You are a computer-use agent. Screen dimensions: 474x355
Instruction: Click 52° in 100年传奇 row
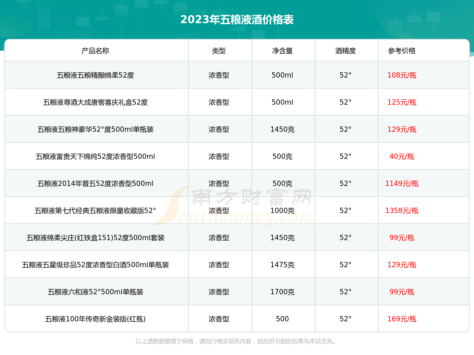(x=345, y=319)
